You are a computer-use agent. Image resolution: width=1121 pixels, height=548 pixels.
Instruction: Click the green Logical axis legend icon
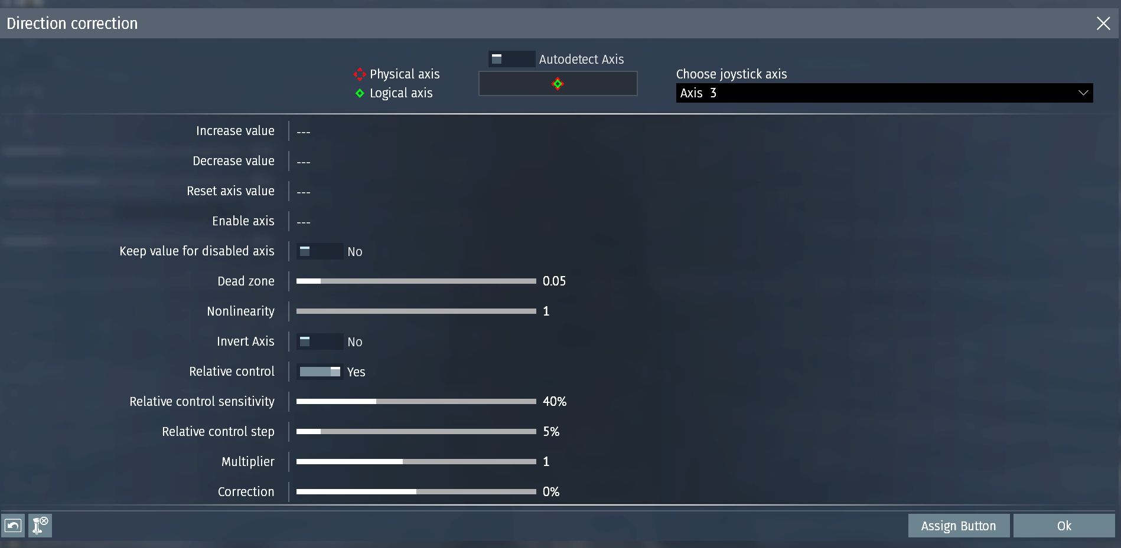(360, 93)
